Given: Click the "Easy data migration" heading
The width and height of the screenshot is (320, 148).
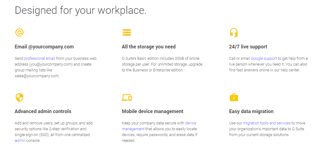Looking at the screenshot, I should [x=251, y=111].
